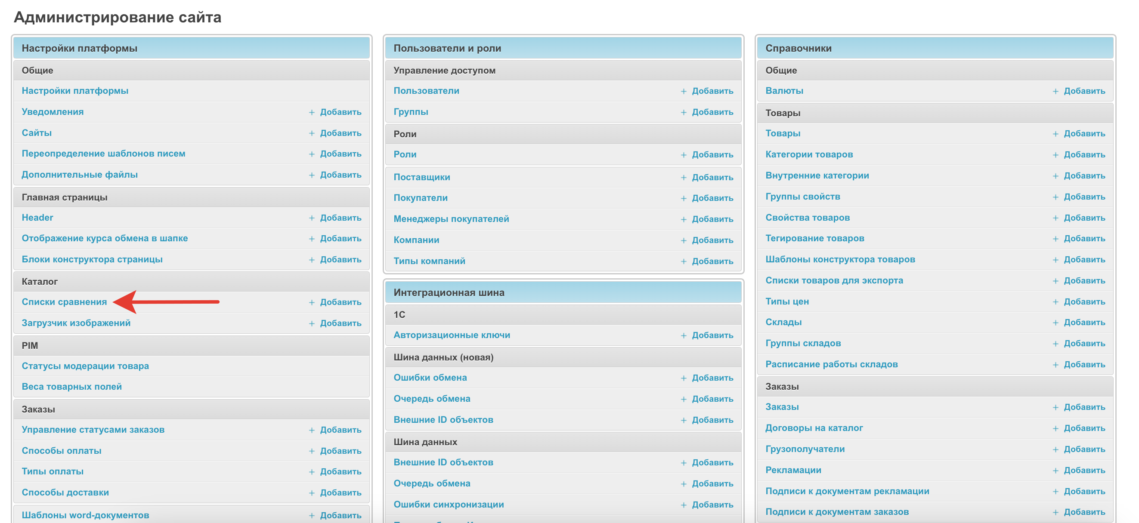1139x523 pixels.
Task: Click the plus icon beside Роли
Action: click(x=684, y=154)
